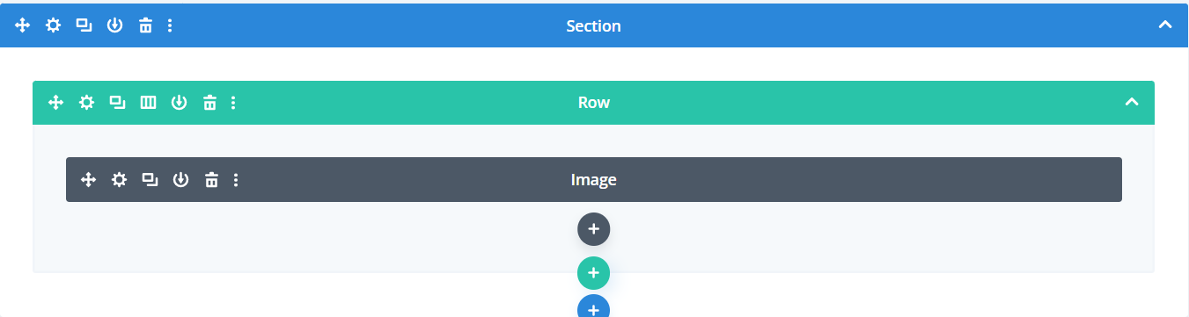Delete the Image module
Image resolution: width=1189 pixels, height=317 pixels.
[x=211, y=180]
